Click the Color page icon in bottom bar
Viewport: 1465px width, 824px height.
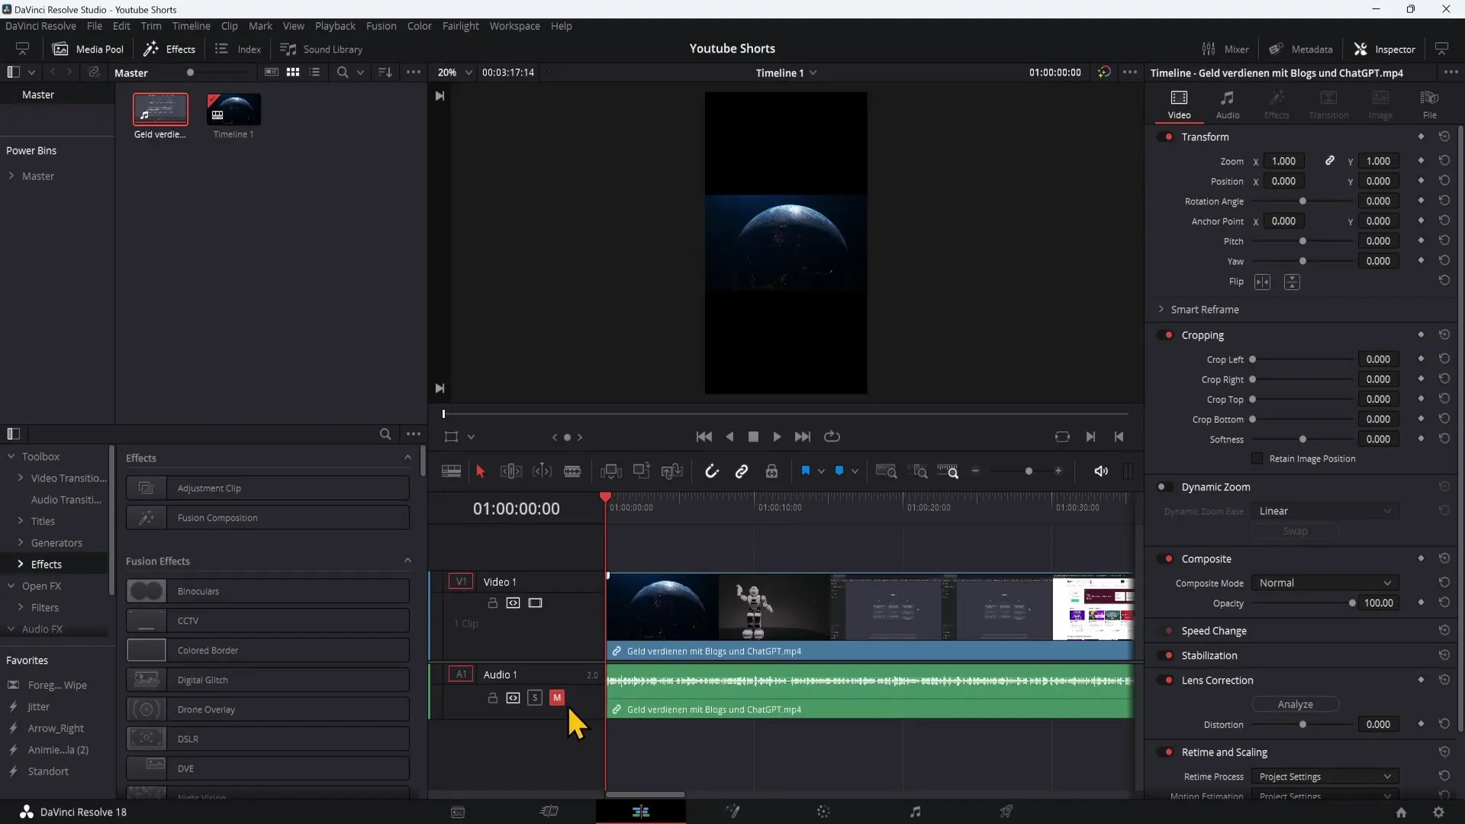[823, 811]
